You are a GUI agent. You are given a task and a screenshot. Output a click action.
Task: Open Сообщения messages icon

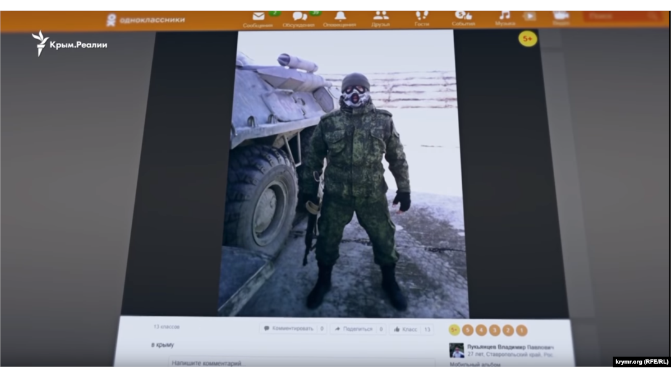[258, 20]
